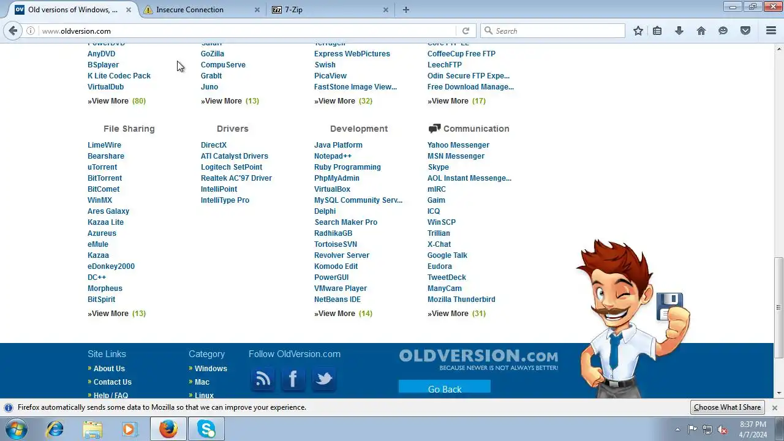Open the uTorrent link
The width and height of the screenshot is (784, 441).
[x=102, y=167]
